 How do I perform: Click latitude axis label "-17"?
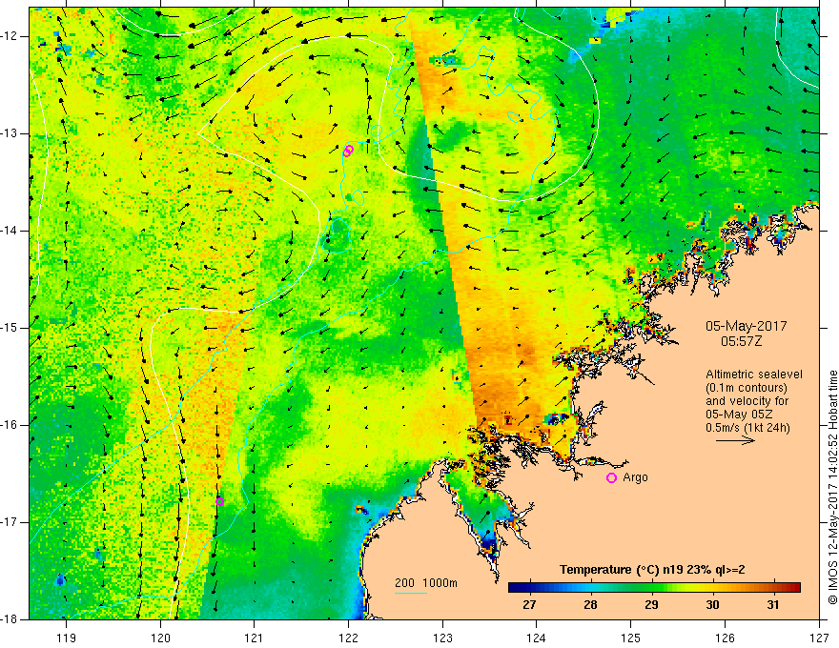tap(10, 522)
